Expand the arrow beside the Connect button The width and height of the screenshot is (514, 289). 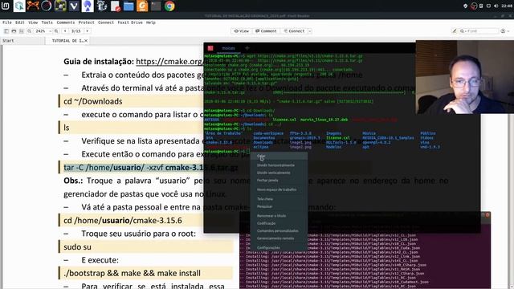click(309, 31)
